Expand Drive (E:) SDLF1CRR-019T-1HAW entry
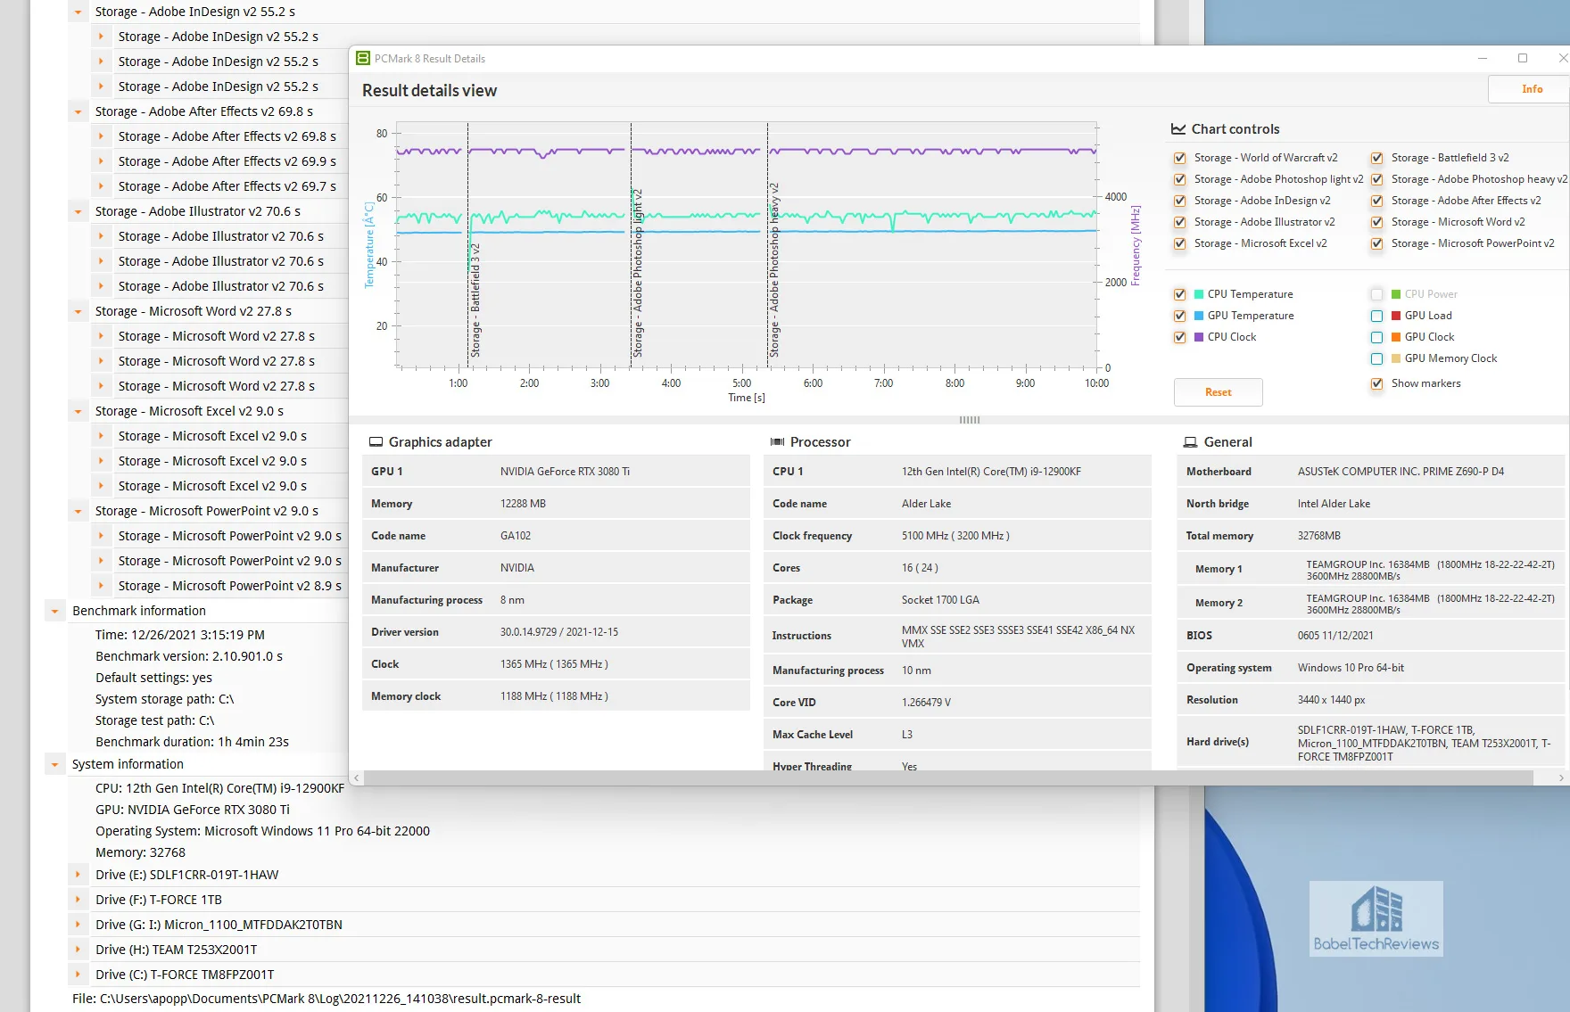Viewport: 1570px width, 1012px height. 78,875
